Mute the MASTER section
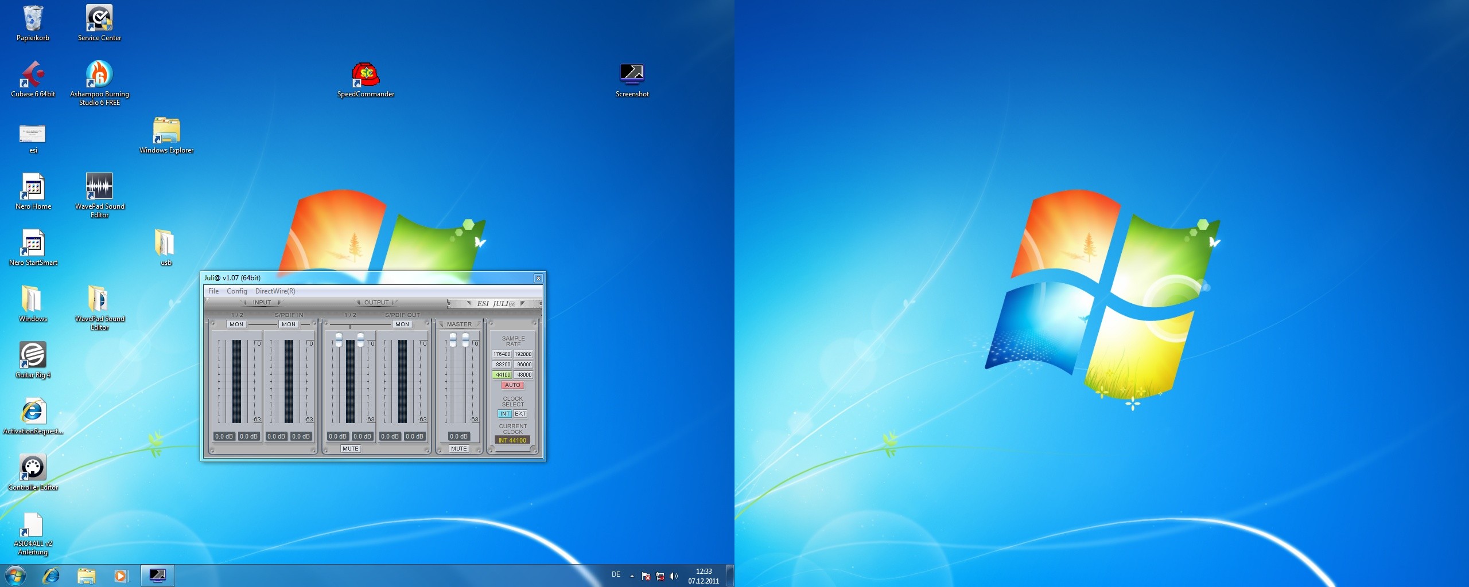The height and width of the screenshot is (587, 1469). coord(458,449)
